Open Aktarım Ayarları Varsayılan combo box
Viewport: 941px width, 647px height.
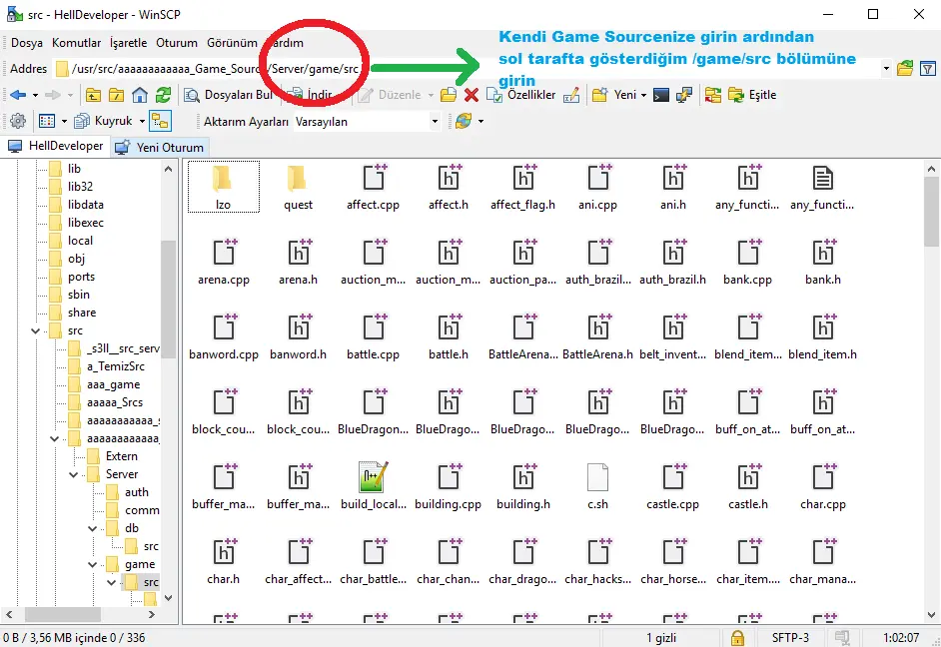point(368,122)
